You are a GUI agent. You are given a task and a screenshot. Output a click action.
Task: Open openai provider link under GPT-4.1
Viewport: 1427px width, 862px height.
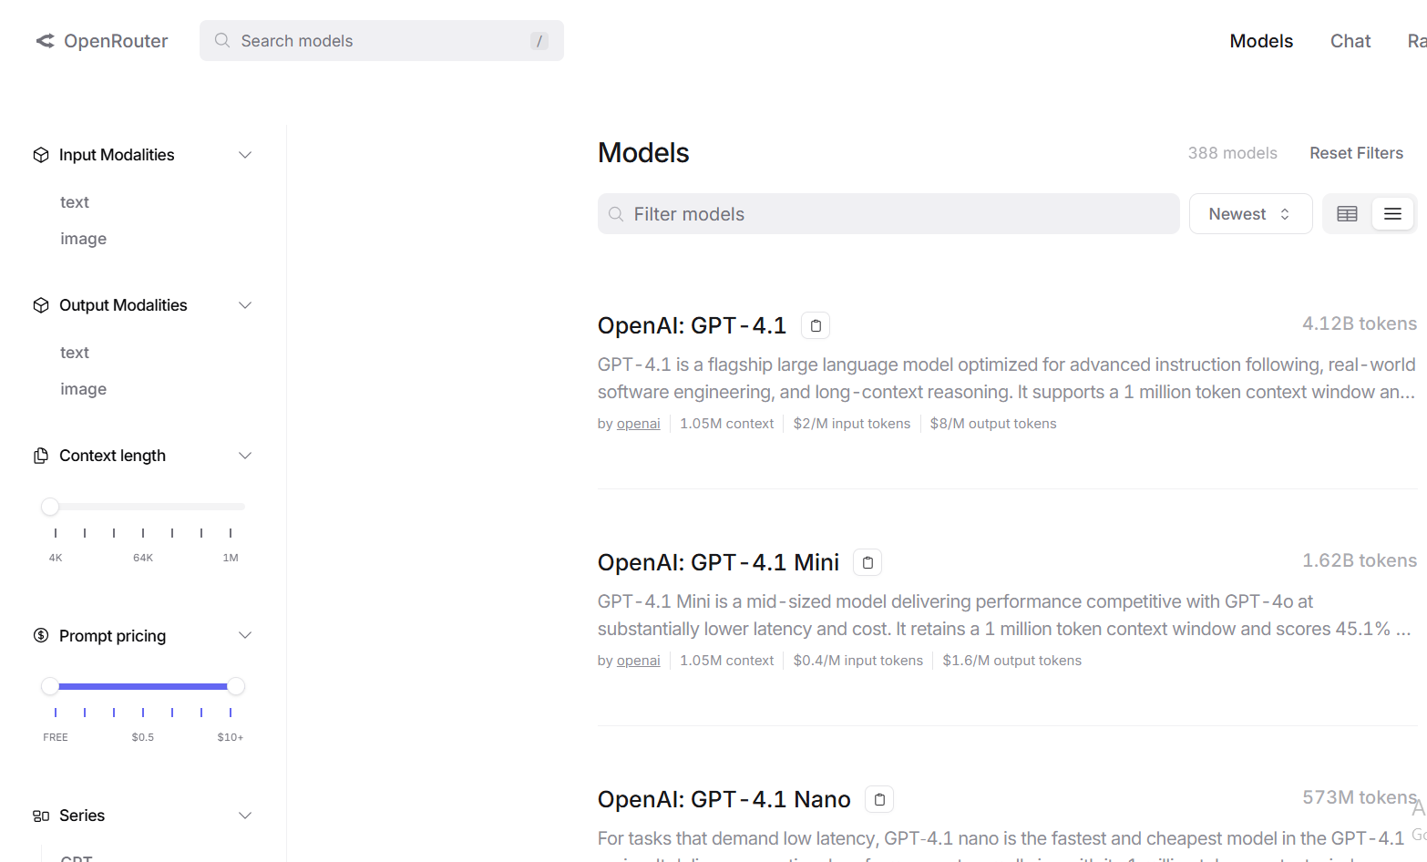(x=639, y=424)
